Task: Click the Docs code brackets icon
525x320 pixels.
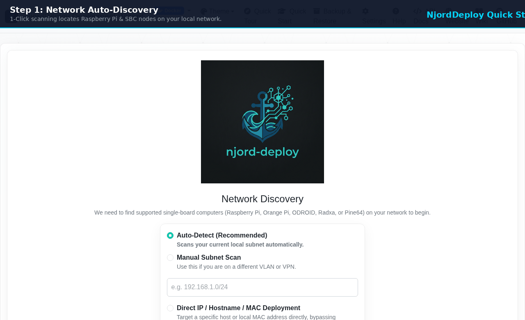Action: coord(418,11)
